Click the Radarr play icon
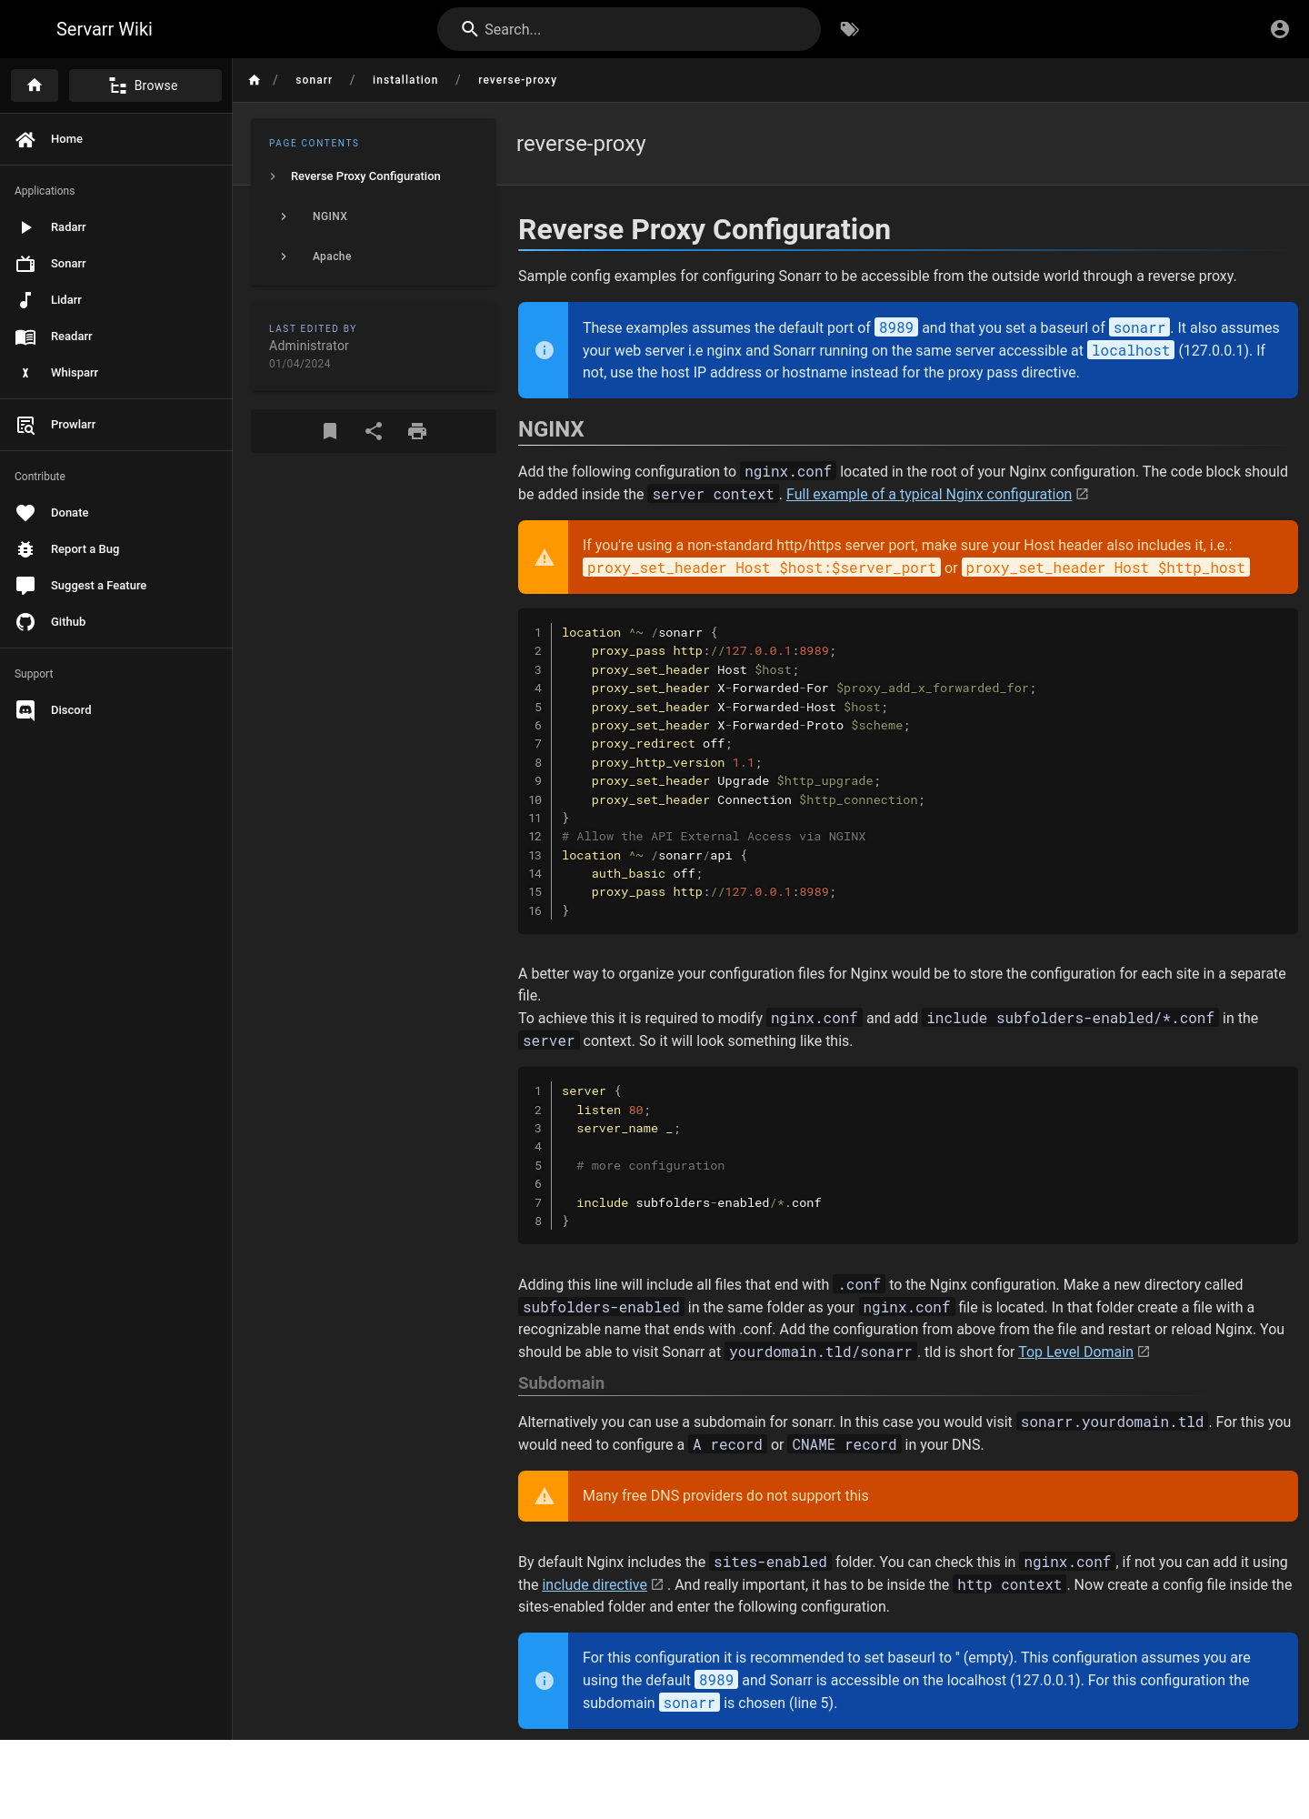Screen dimensions: 1309x1819 pyautogui.click(x=25, y=227)
